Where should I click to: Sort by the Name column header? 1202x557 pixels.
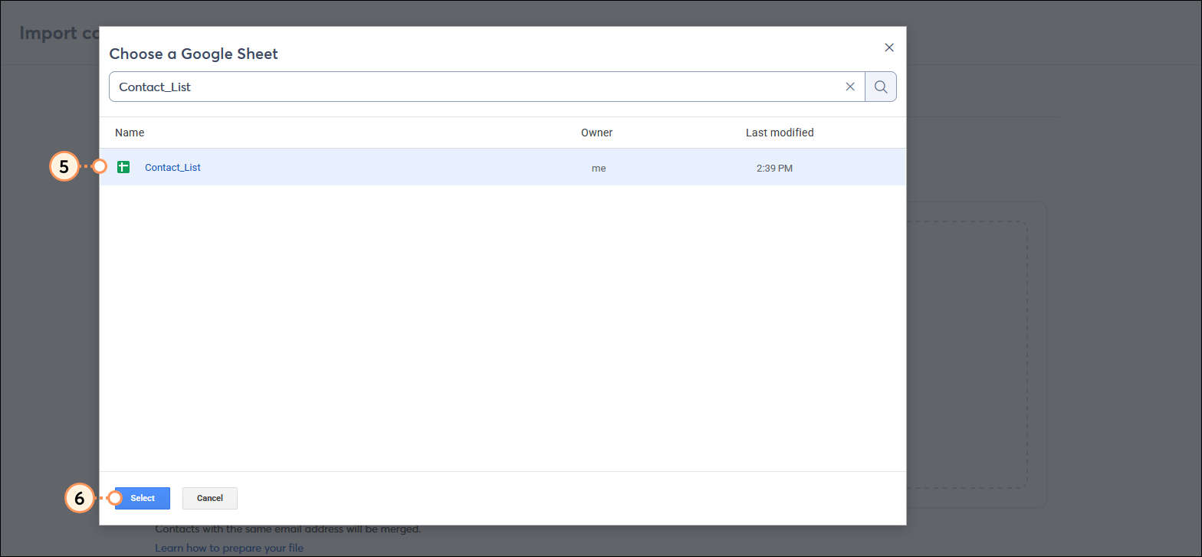pos(130,133)
